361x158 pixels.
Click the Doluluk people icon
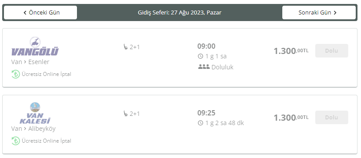pyautogui.click(x=204, y=67)
